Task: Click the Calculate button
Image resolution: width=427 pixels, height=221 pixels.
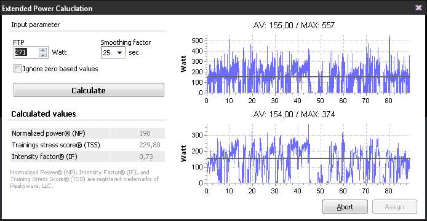Action: point(89,90)
